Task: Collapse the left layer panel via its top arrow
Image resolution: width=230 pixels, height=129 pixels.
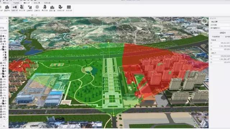Action: point(6,19)
